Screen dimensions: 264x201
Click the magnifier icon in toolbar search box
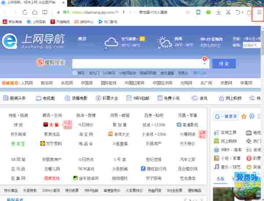[x=188, y=12]
